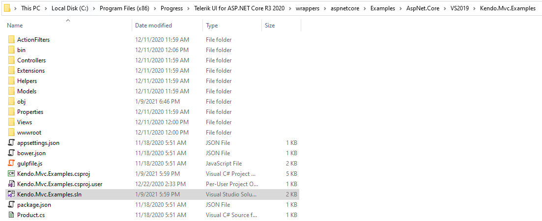Click the Kendo.Mvc.Examples.sln Visual Studio solution icon

pyautogui.click(x=11, y=194)
